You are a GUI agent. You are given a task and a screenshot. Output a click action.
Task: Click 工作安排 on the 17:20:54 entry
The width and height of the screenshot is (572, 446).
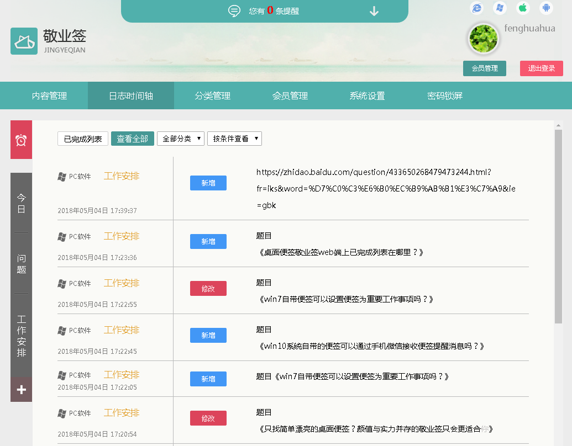tap(122, 413)
